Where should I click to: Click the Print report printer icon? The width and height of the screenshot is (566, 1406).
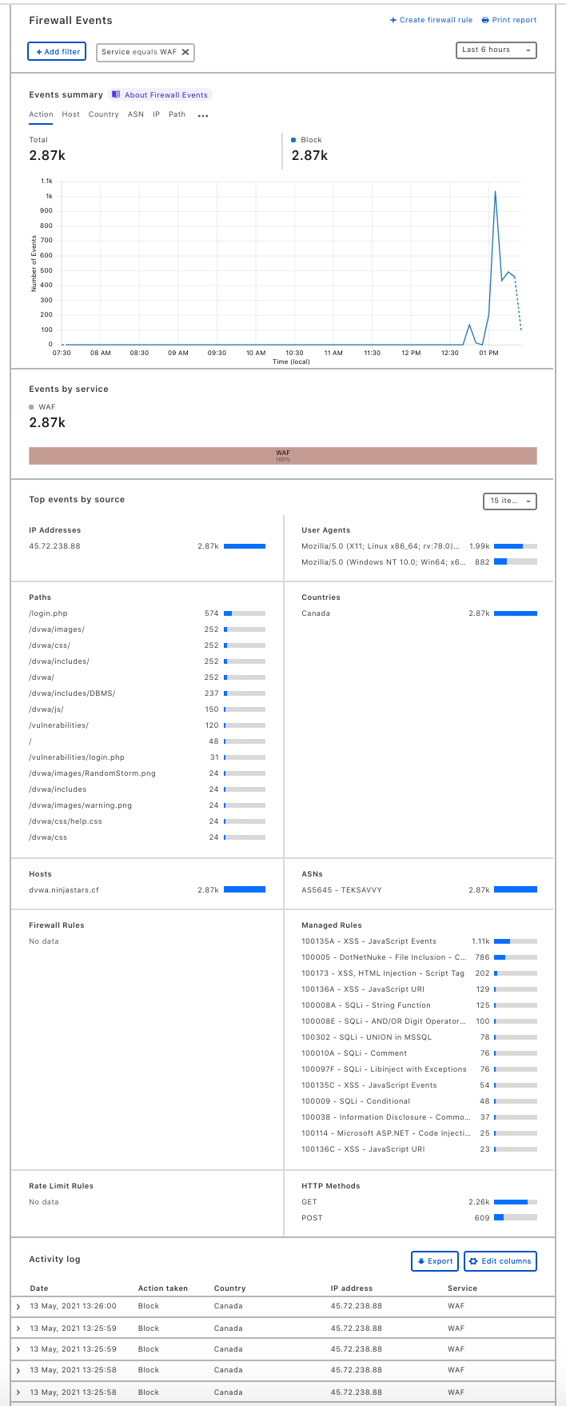click(485, 20)
